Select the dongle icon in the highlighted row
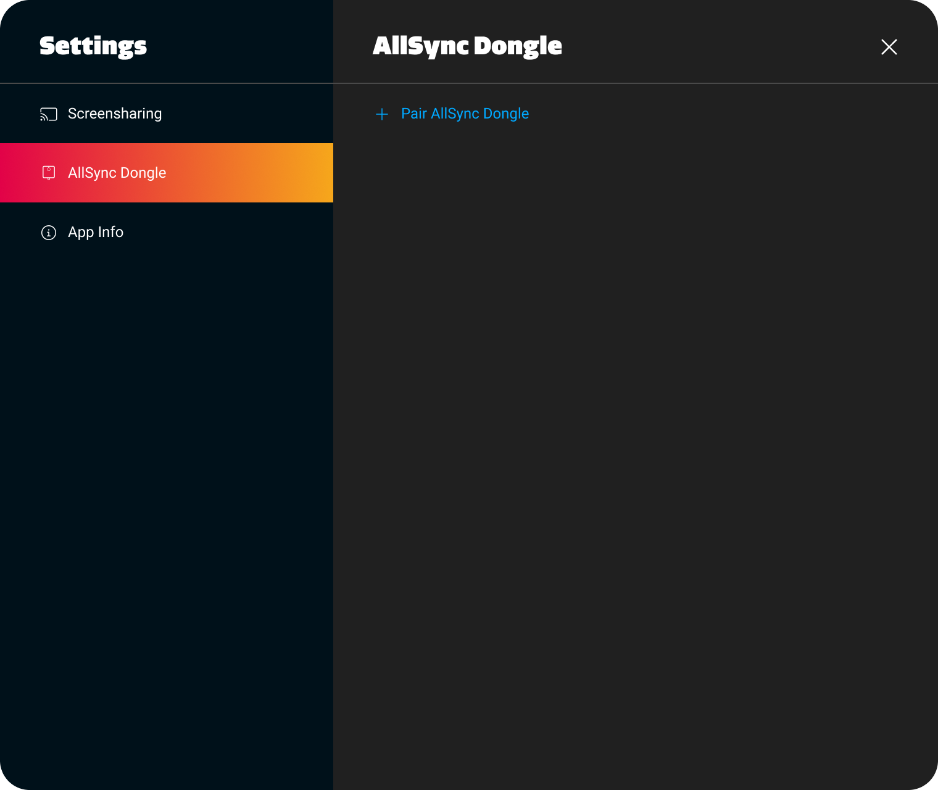 (x=48, y=173)
